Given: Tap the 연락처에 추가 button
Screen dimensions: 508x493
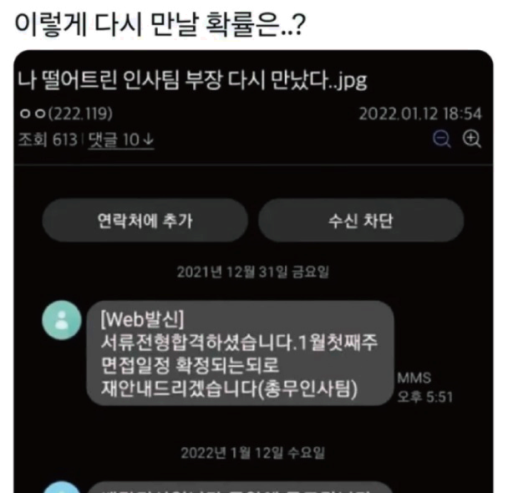Looking at the screenshot, I should [x=145, y=221].
